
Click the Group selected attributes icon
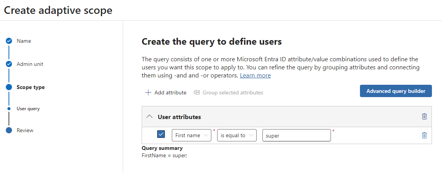pyautogui.click(x=197, y=92)
